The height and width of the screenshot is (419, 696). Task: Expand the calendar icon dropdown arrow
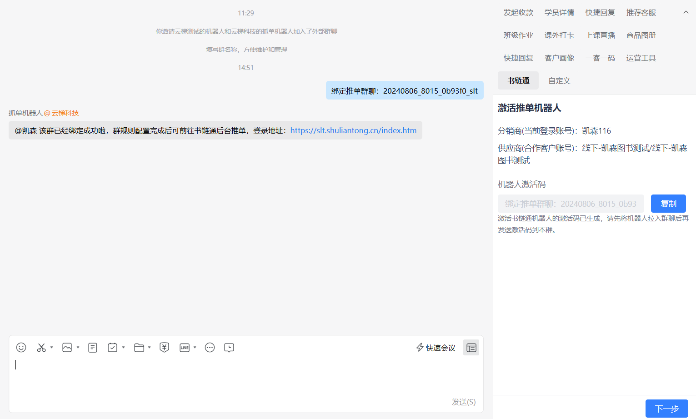click(x=123, y=347)
